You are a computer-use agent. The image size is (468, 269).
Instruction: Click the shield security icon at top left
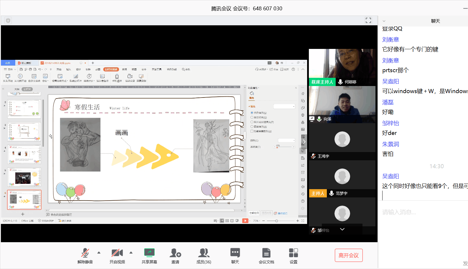[x=8, y=21]
